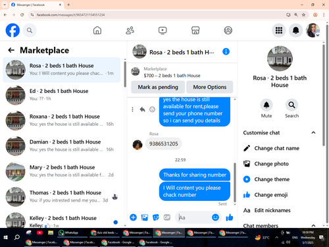
Task: Open the Friends icon in top navigation
Action: 130,30
